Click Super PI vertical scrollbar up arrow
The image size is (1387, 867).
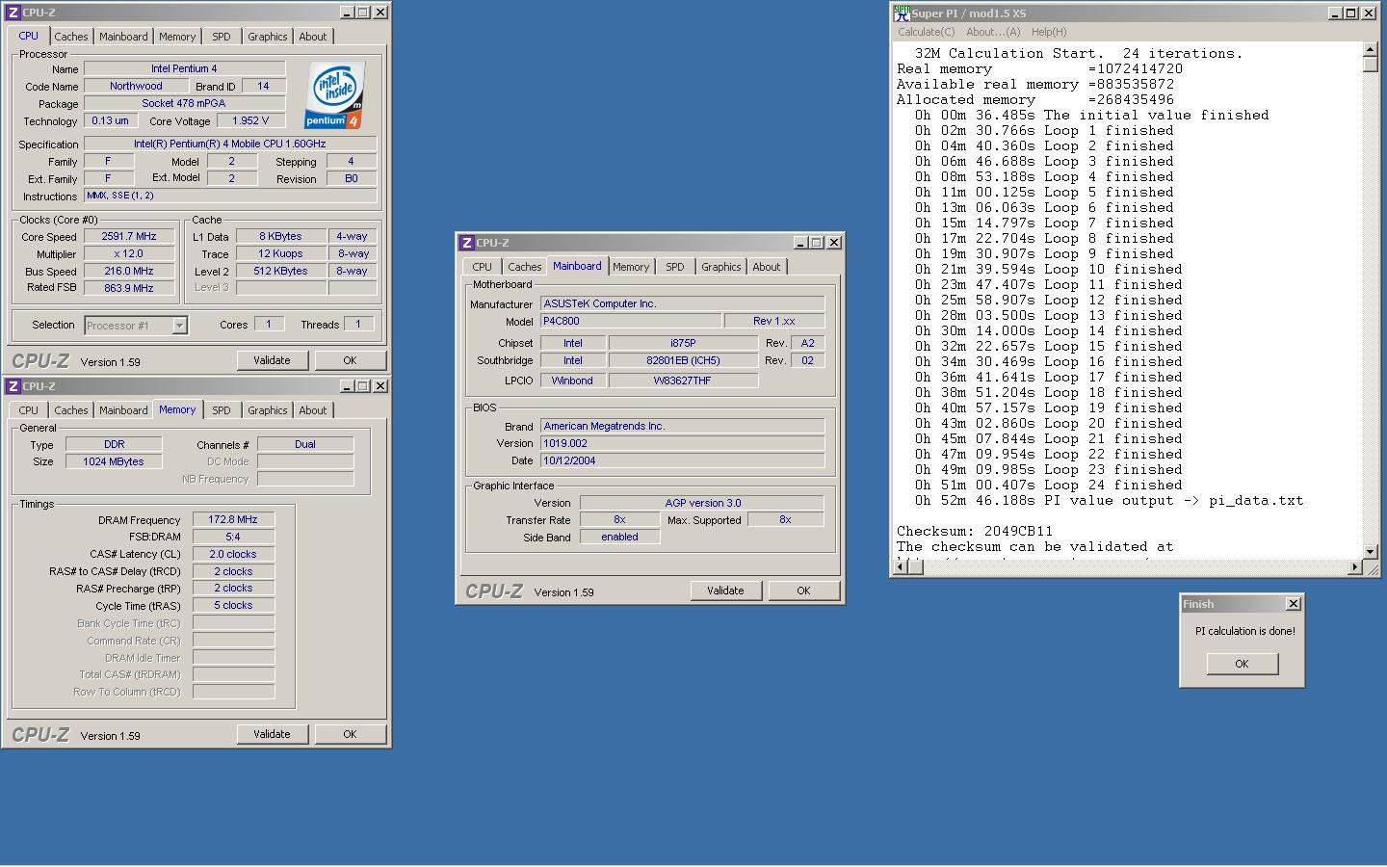tap(1370, 49)
